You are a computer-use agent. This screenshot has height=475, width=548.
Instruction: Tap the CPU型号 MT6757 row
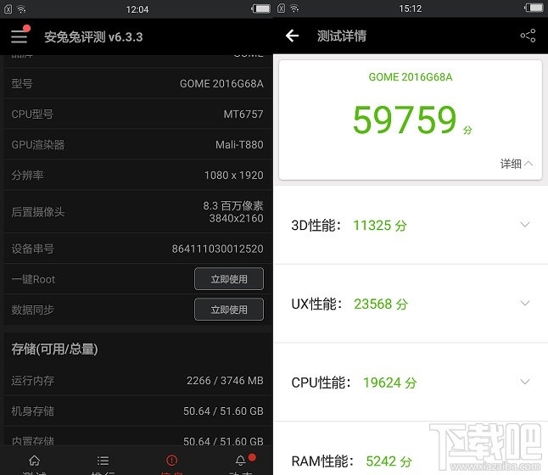(x=137, y=114)
